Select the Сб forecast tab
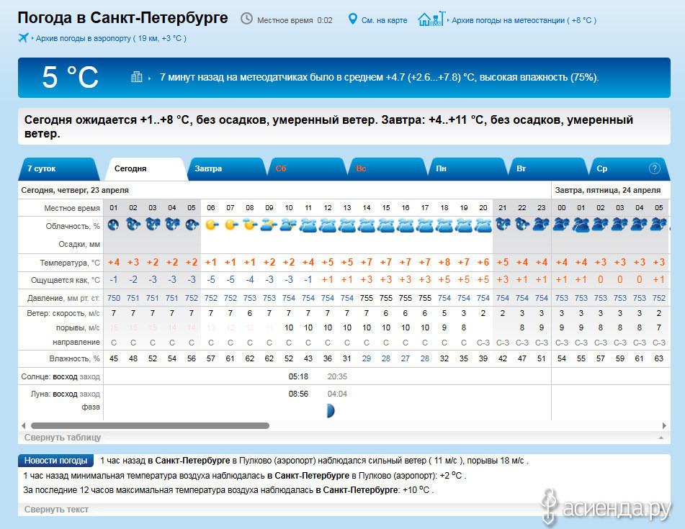This screenshot has height=529, width=685. [281, 168]
